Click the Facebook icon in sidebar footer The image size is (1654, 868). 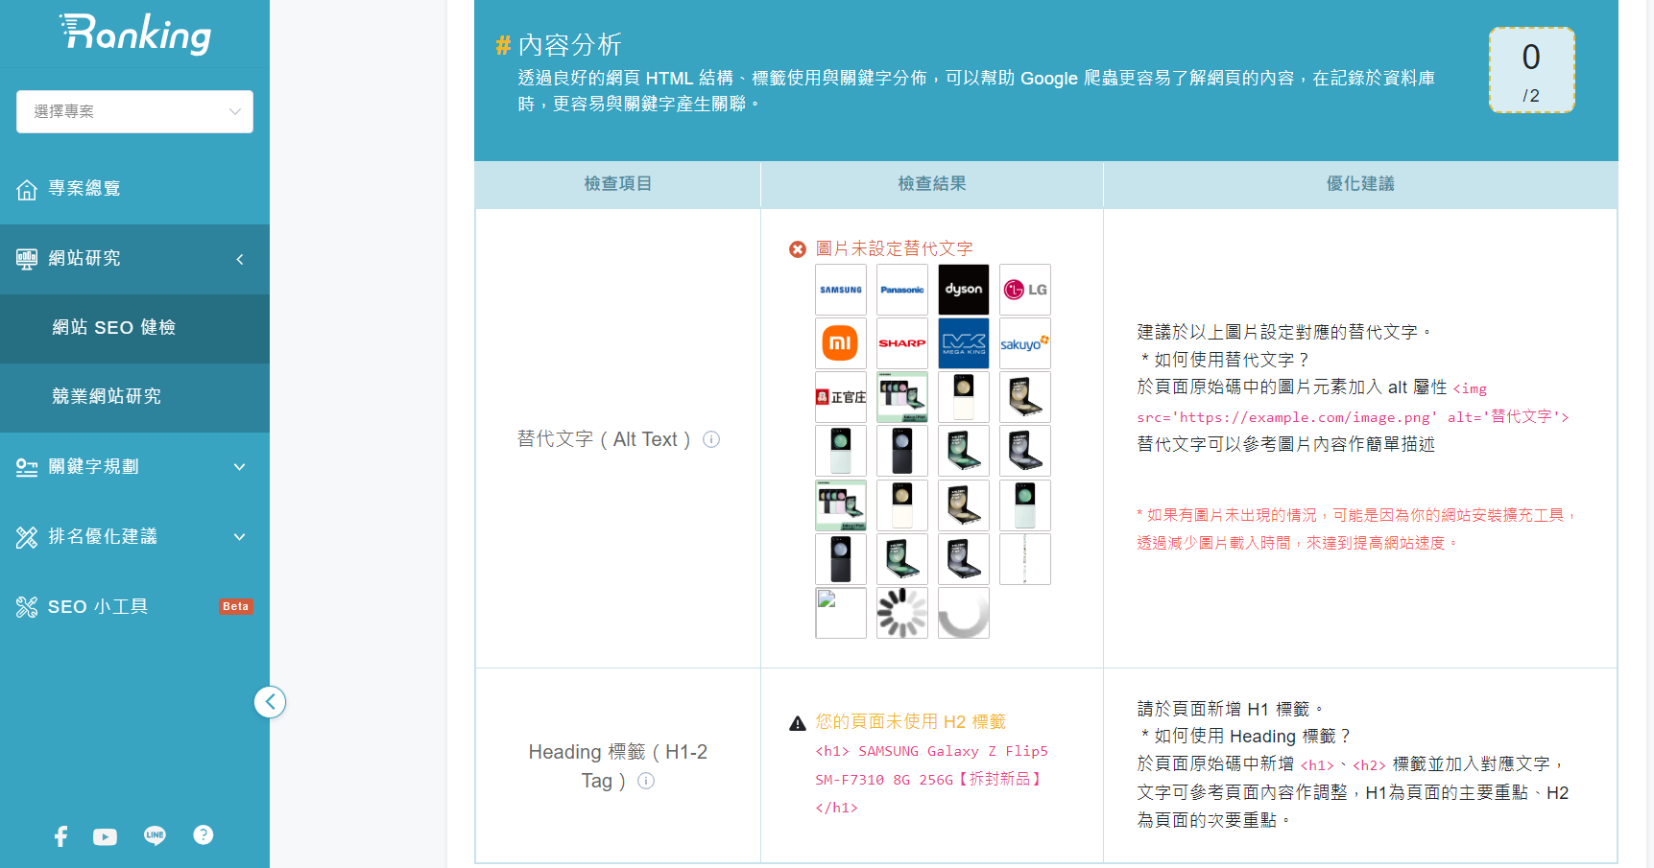click(x=60, y=836)
